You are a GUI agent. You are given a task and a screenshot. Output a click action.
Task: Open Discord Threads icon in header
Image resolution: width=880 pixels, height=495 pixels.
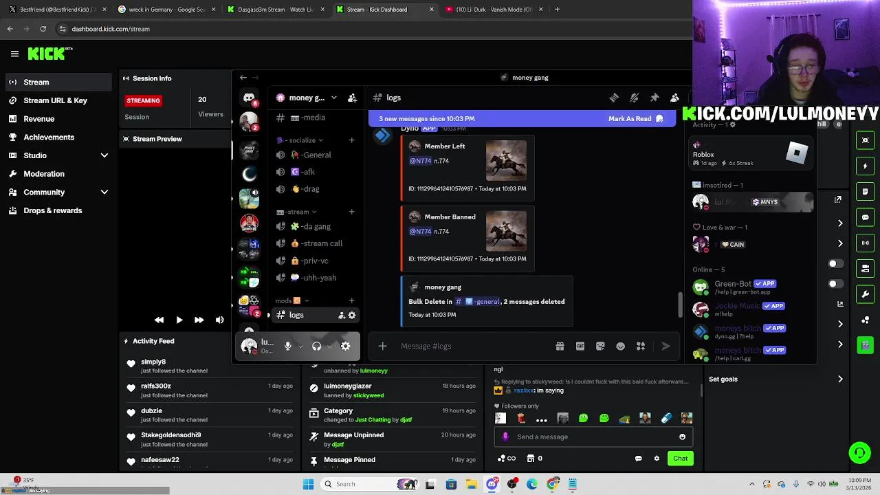tap(614, 98)
